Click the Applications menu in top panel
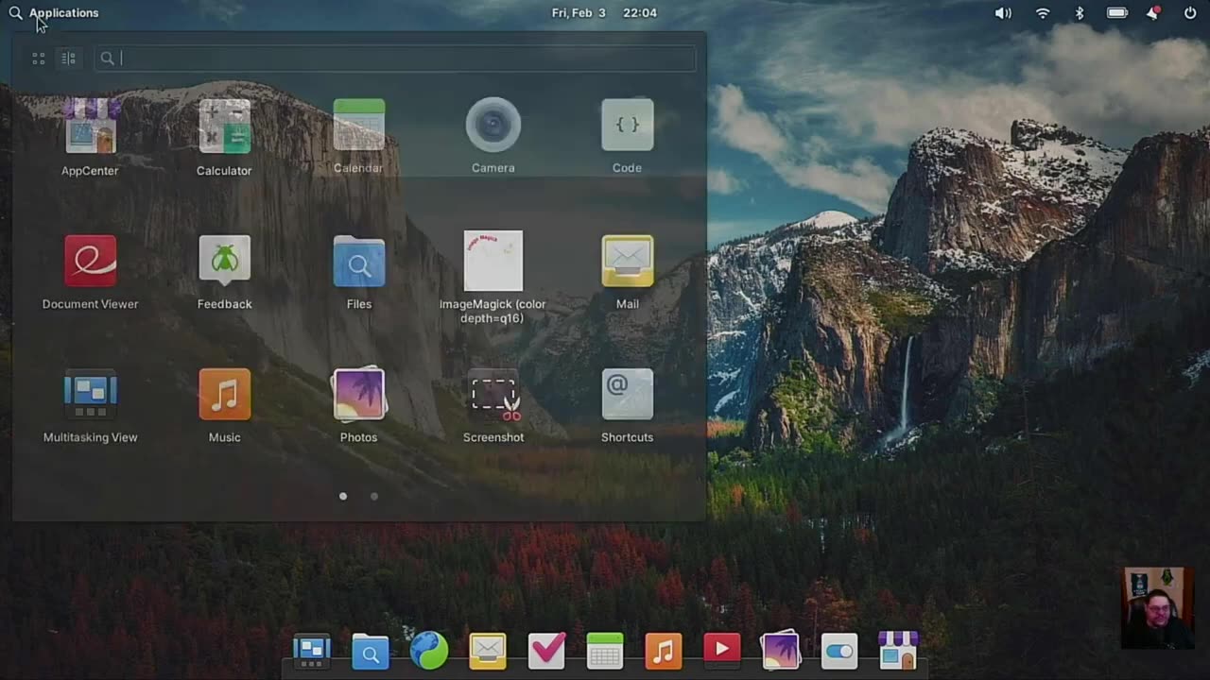Viewport: 1210px width, 680px height. pos(54,13)
